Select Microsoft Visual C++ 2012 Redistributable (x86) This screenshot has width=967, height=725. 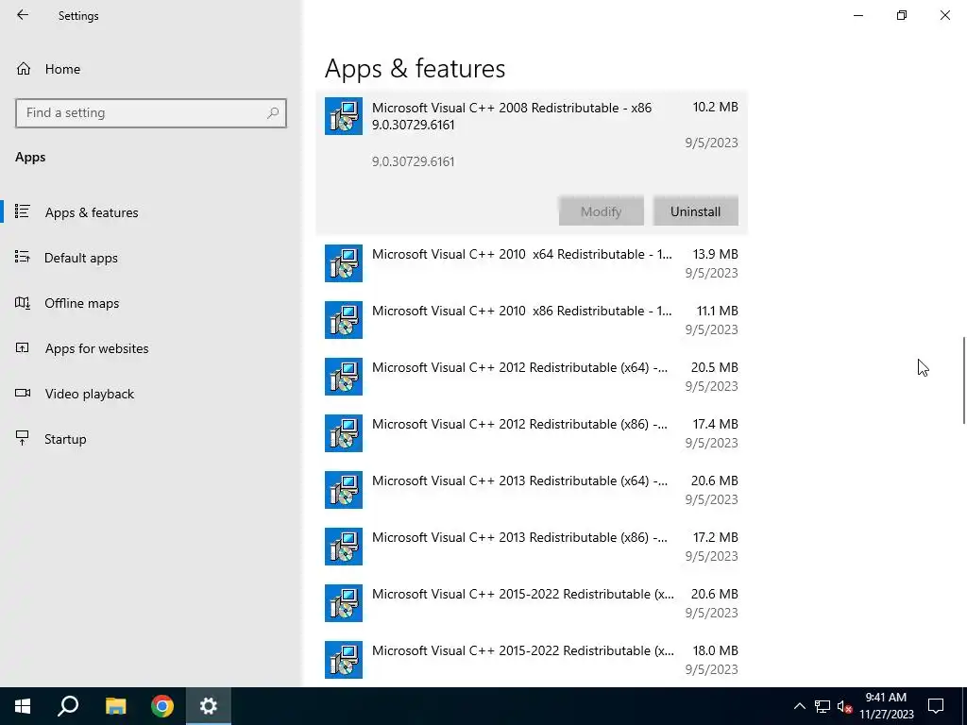(532, 433)
